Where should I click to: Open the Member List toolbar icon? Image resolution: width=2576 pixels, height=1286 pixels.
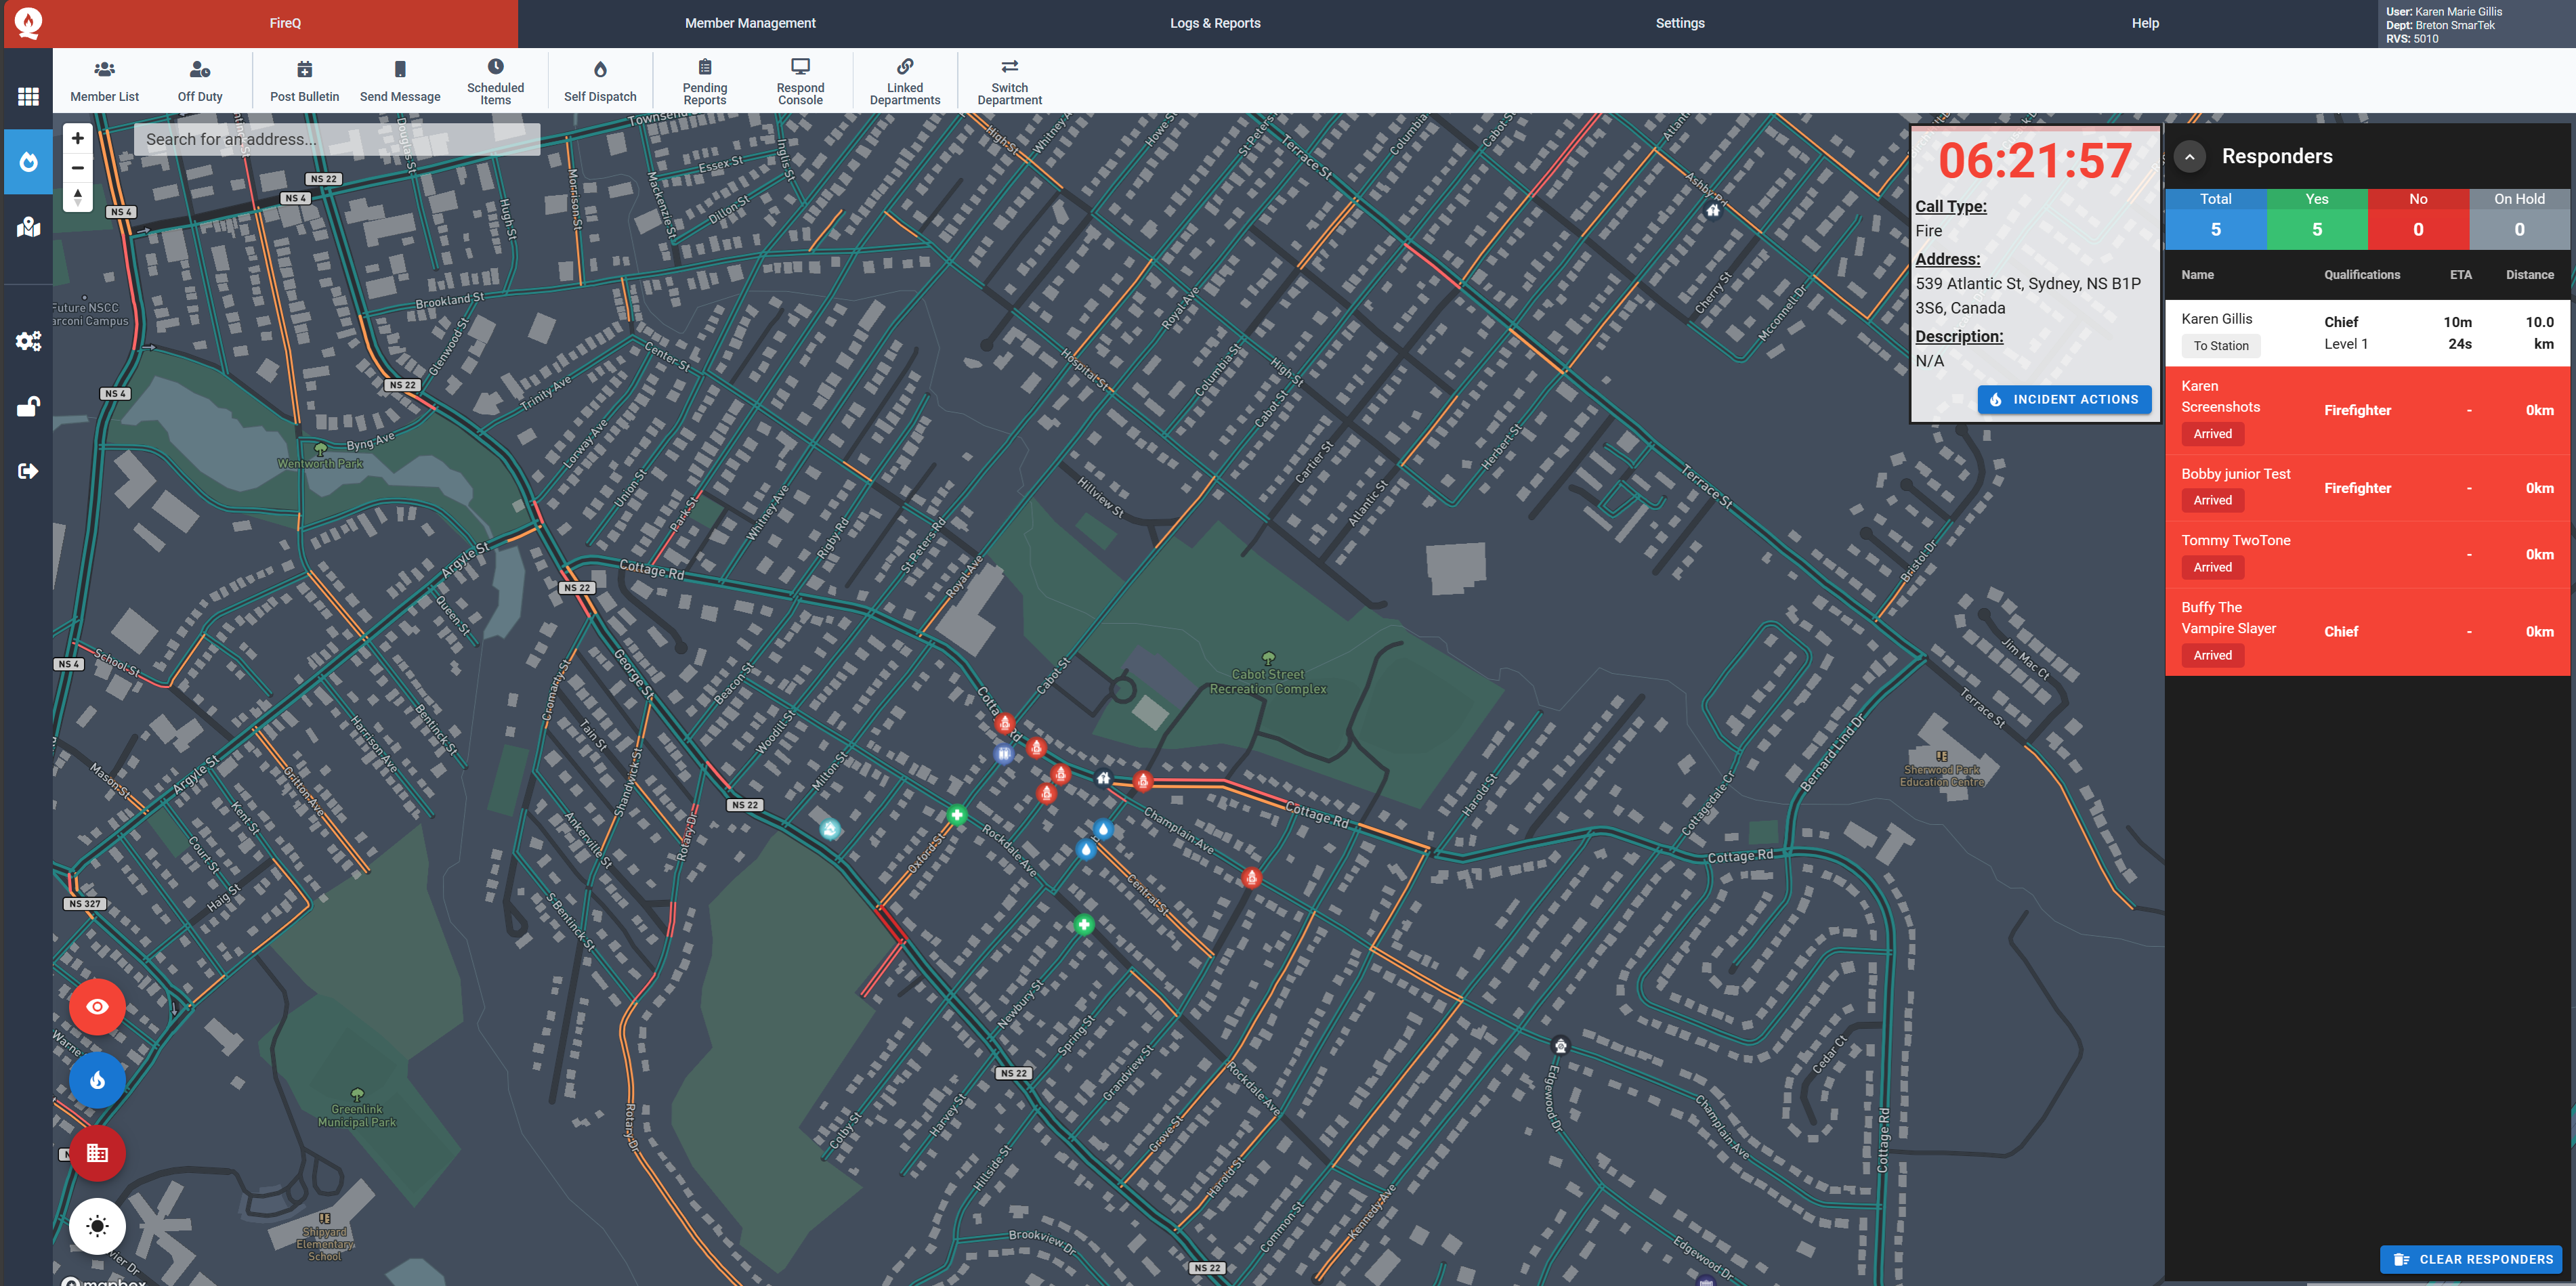(104, 80)
